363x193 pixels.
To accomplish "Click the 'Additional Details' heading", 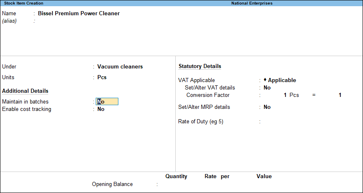I will coord(25,91).
